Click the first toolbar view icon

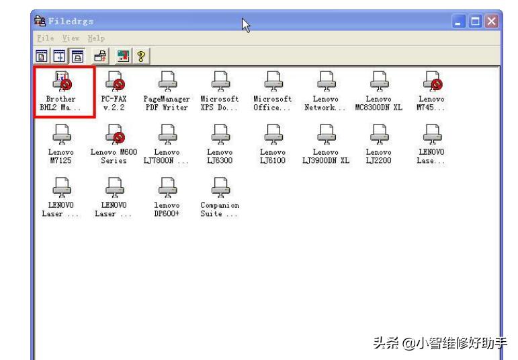coord(42,54)
